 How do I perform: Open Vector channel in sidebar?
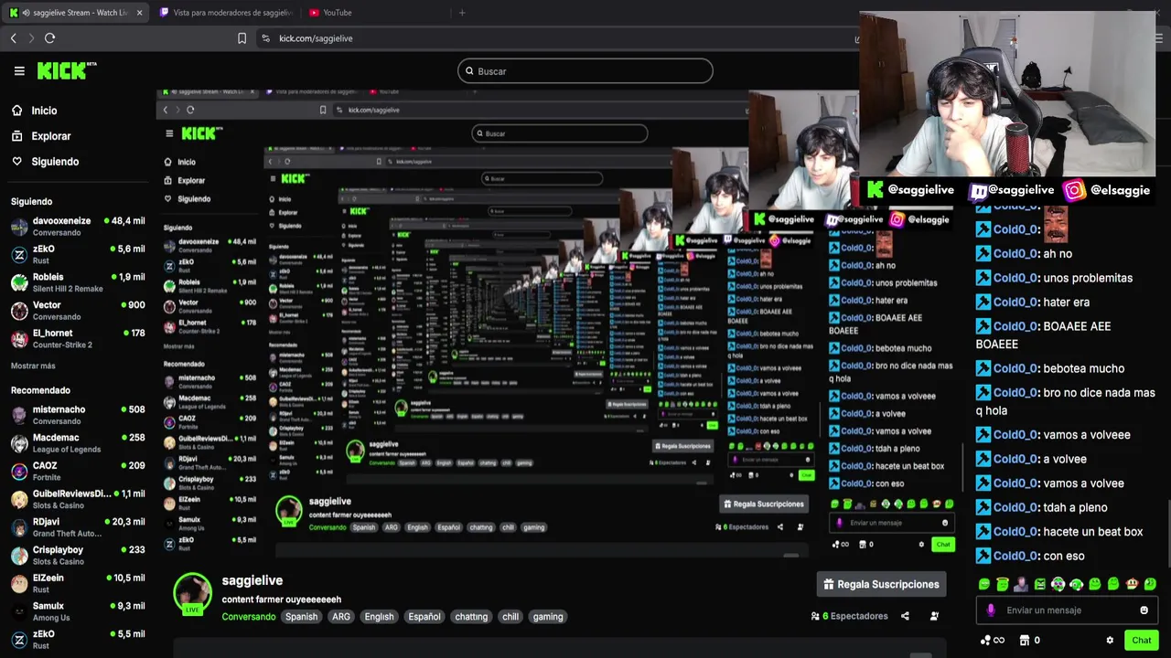(78, 311)
